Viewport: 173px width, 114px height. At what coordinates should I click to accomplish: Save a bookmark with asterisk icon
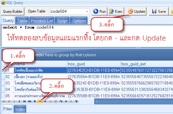pos(66,101)
